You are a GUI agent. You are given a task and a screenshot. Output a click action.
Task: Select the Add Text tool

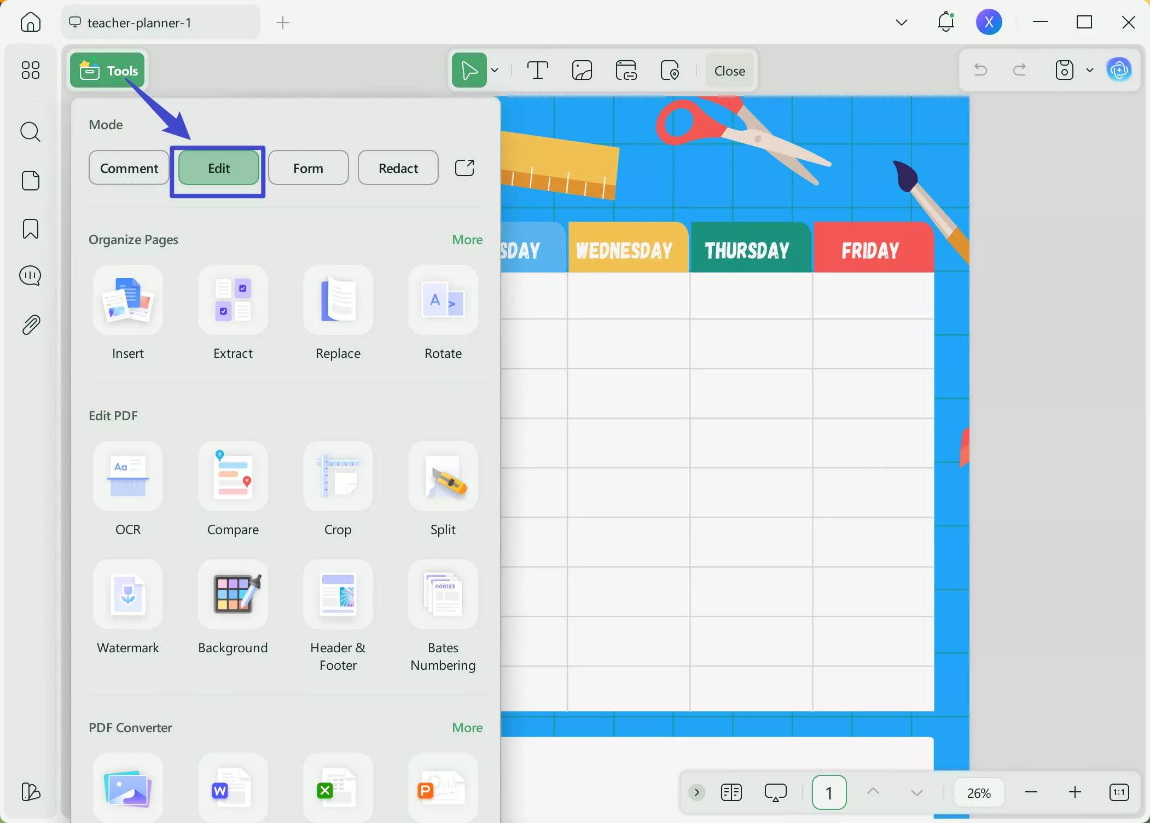[537, 70]
